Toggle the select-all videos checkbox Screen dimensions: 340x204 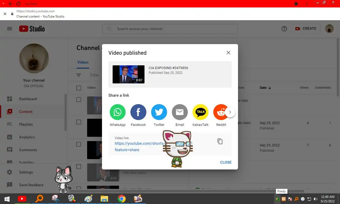click(x=79, y=88)
